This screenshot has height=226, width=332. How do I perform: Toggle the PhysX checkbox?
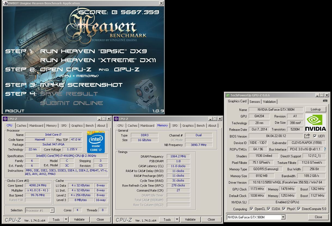(x=284, y=209)
